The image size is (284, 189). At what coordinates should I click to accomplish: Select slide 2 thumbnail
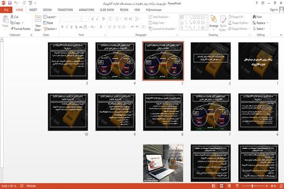click(x=211, y=61)
